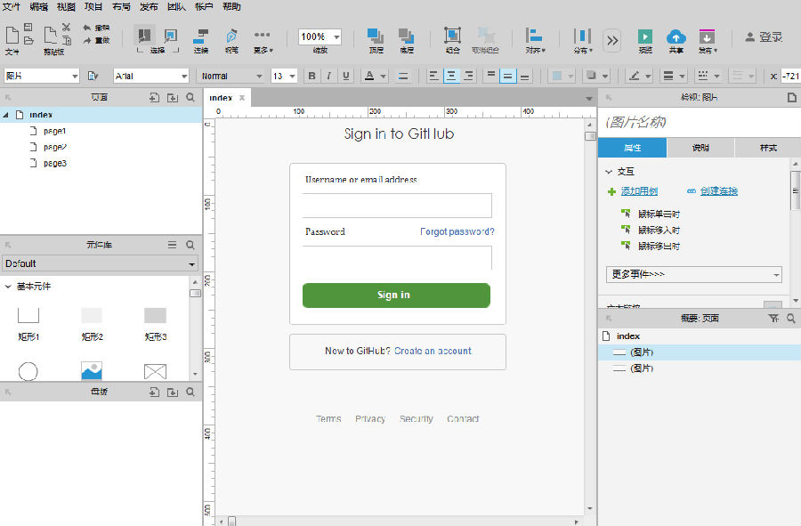Open the 布局 menu
801x526 pixels.
click(122, 6)
